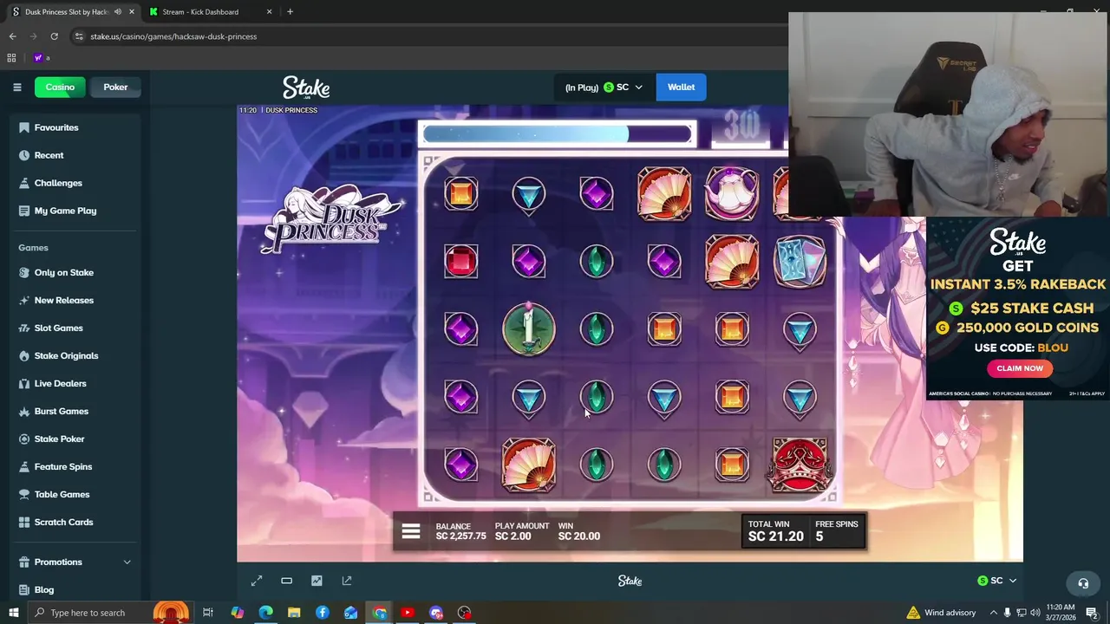Open Task View on the taskbar

tap(208, 613)
